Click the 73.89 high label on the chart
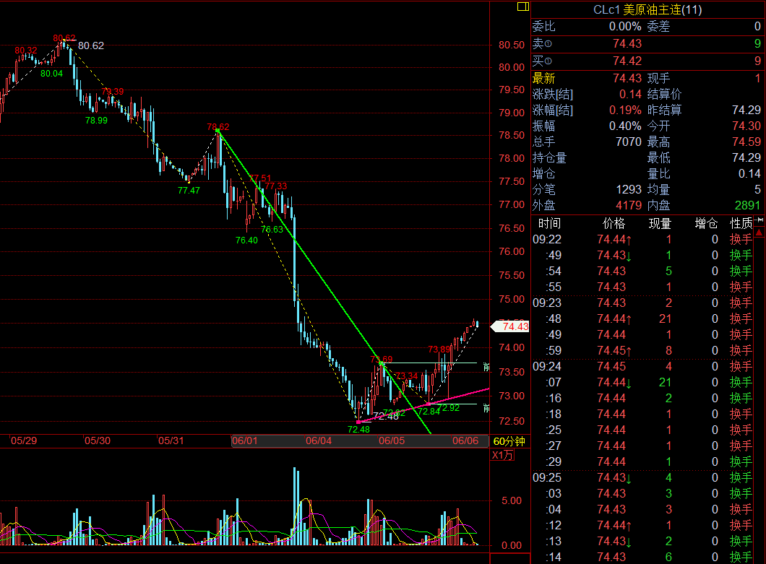Image resolution: width=766 pixels, height=564 pixels. (439, 349)
